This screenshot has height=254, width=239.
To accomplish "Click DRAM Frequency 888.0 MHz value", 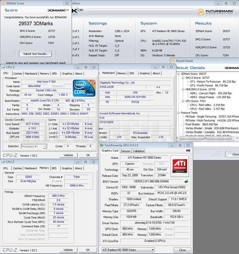I will 58,196.
